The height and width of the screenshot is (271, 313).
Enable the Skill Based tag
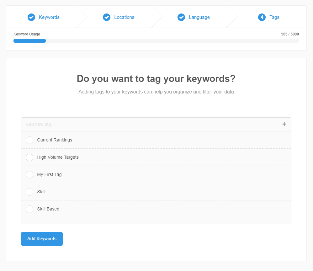29,209
